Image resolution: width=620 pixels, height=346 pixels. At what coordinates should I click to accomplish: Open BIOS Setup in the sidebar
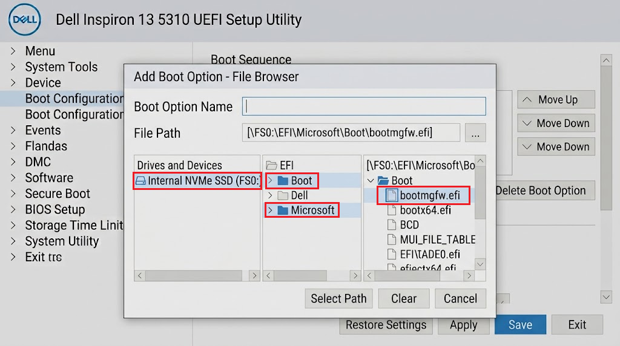tap(55, 209)
